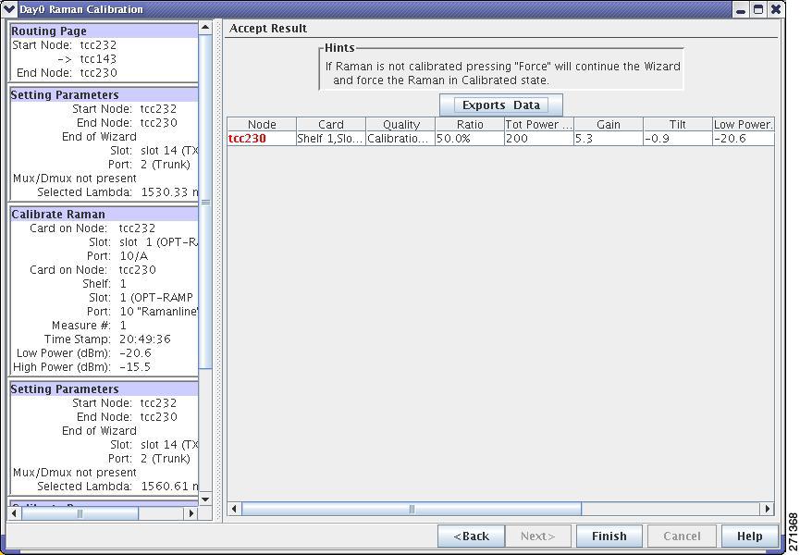Select the -20.6 low power table cell
The width and height of the screenshot is (800, 555).
[744, 138]
